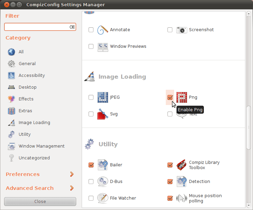Enable the D-Bus checkbox
The width and height of the screenshot is (253, 210).
pyautogui.click(x=91, y=182)
